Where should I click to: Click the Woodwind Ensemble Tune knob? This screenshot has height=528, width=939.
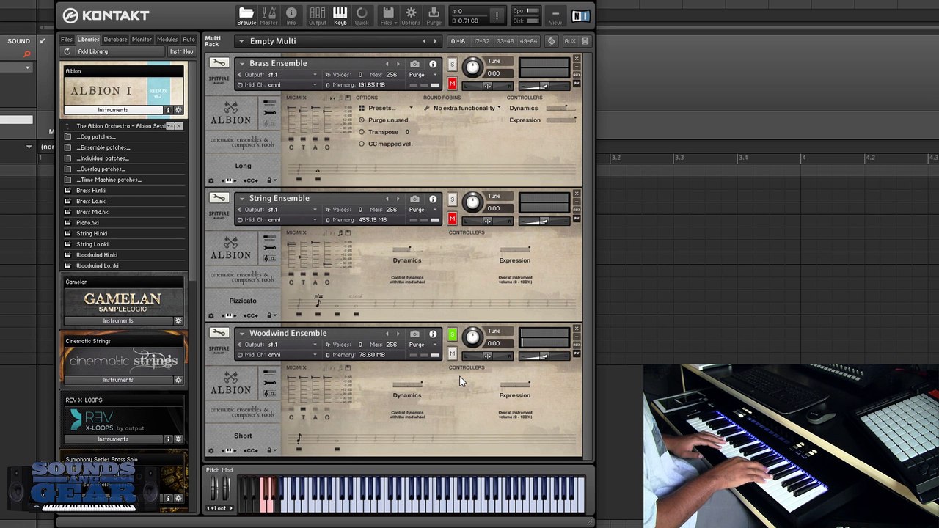pyautogui.click(x=473, y=337)
